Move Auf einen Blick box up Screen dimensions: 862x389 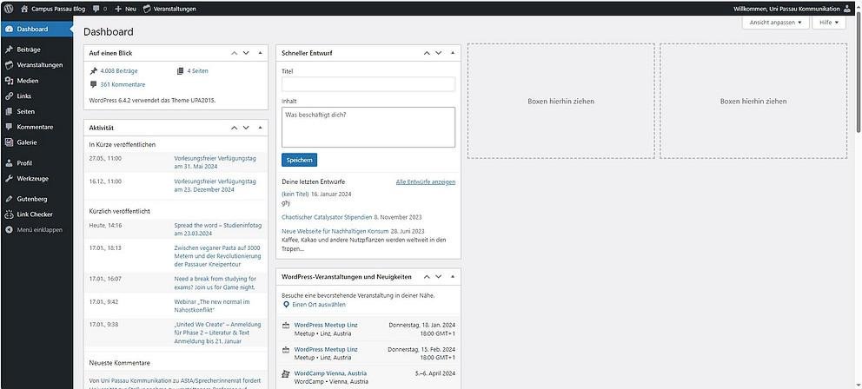pyautogui.click(x=235, y=53)
